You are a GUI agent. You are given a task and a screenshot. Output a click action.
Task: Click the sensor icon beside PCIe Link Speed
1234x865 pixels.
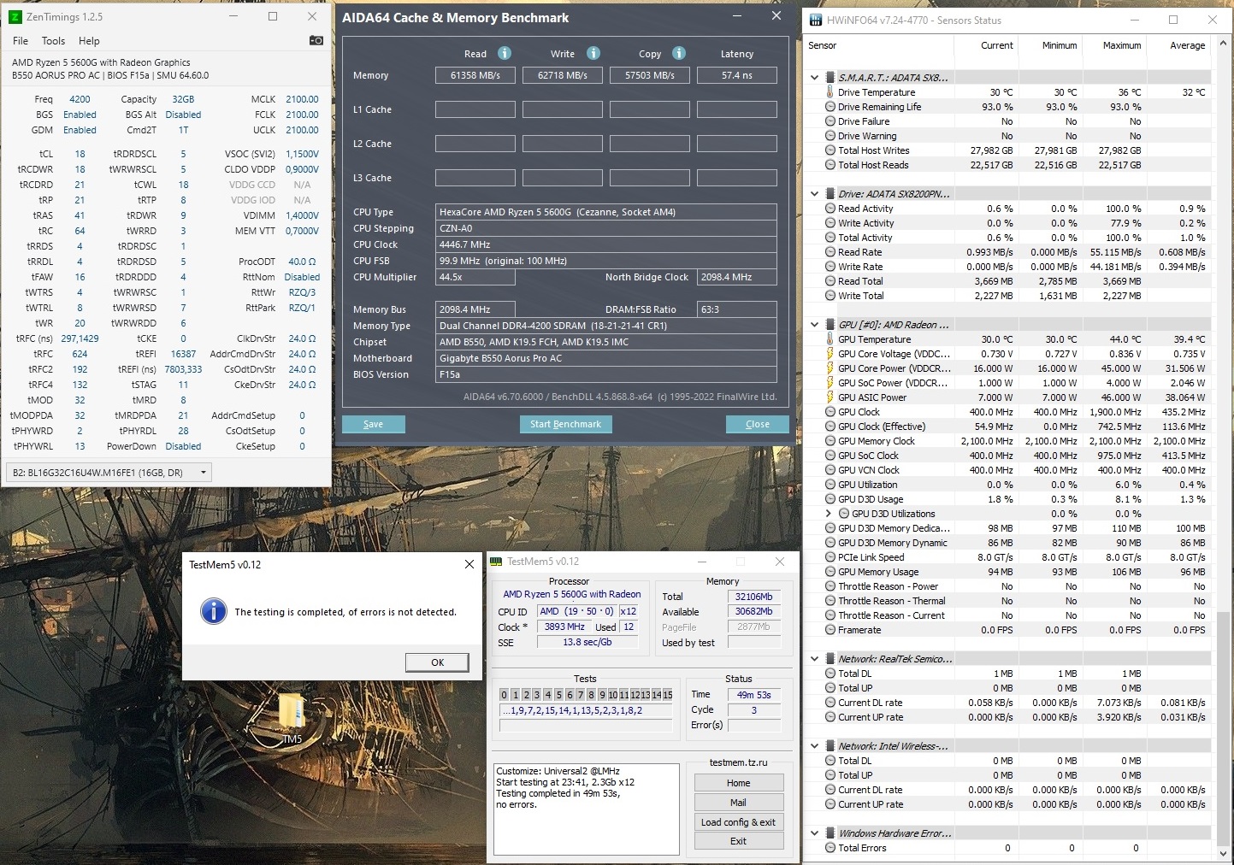click(x=830, y=557)
